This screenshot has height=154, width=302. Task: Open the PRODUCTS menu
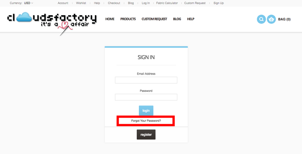(x=128, y=19)
